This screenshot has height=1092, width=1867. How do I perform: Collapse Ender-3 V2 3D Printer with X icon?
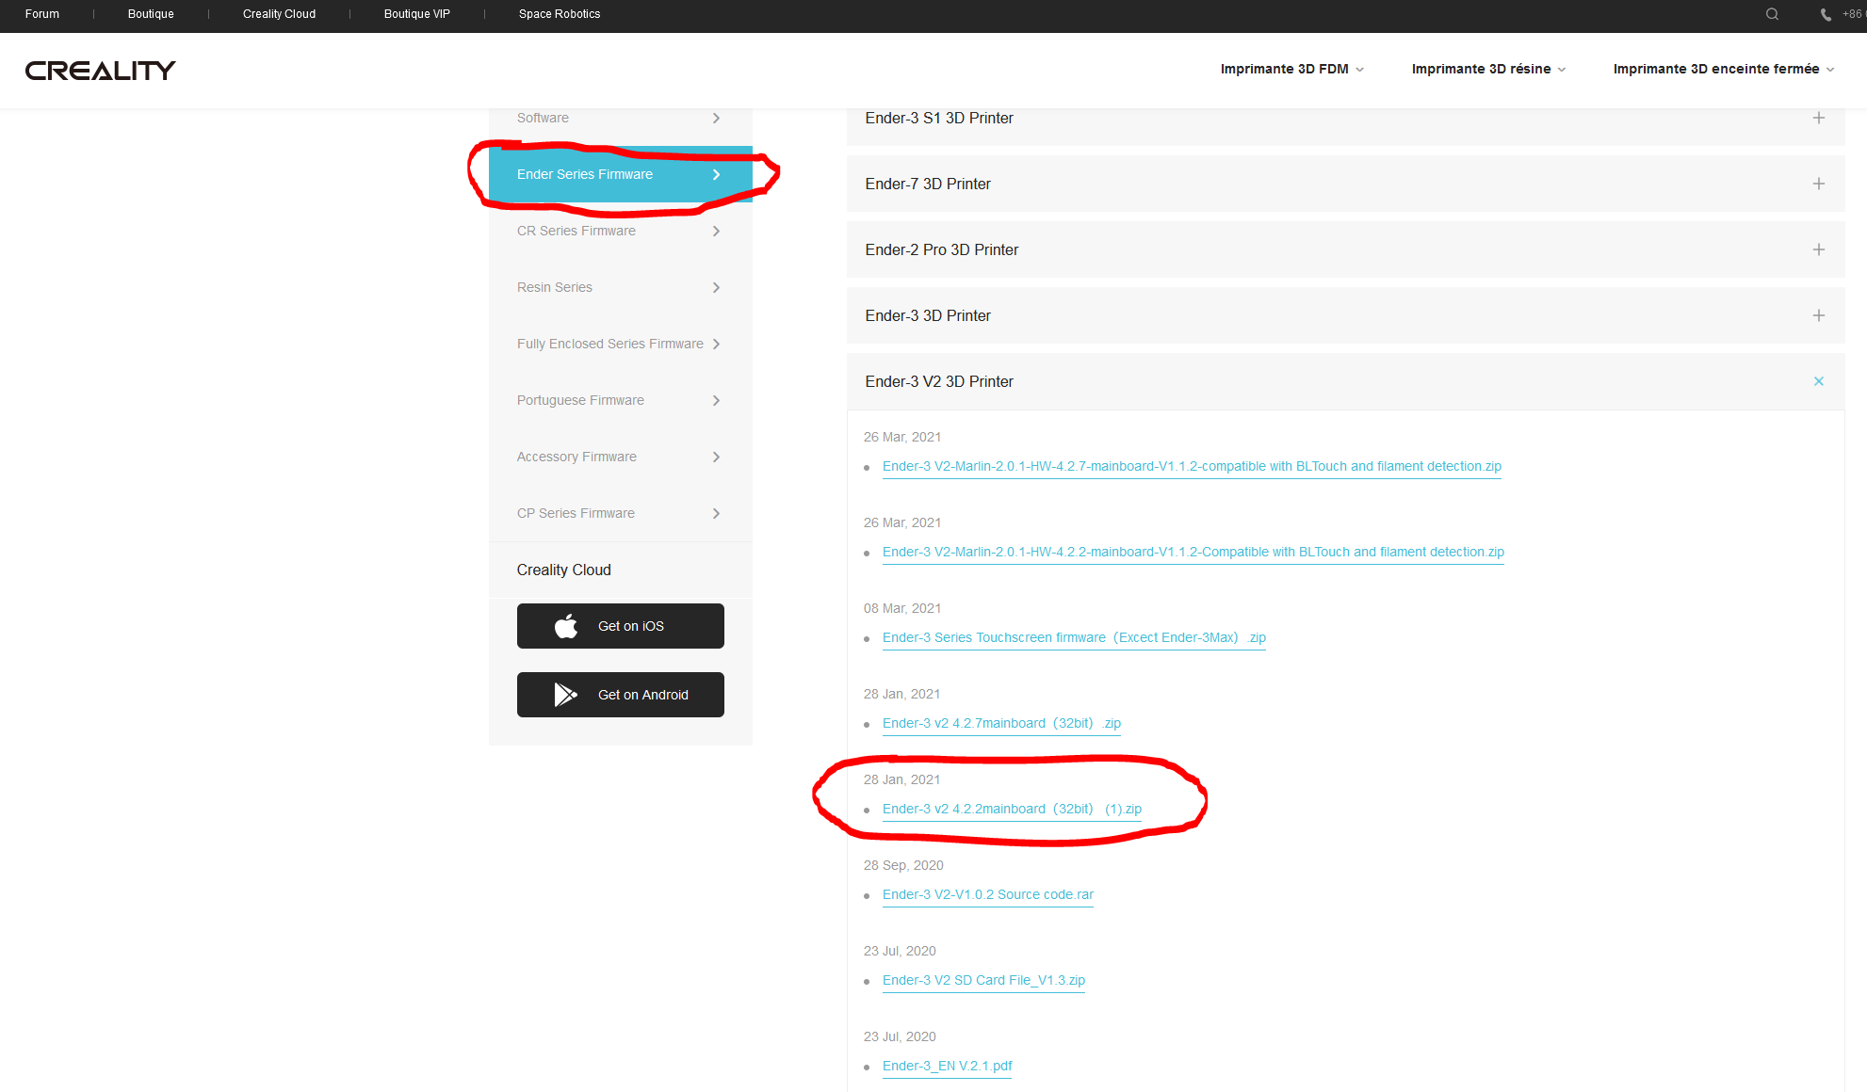tap(1819, 381)
